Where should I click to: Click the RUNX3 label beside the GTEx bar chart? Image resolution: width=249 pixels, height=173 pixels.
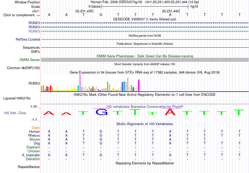click(34, 83)
